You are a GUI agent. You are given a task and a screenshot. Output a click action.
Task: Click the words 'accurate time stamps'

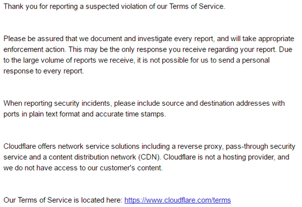135,114
